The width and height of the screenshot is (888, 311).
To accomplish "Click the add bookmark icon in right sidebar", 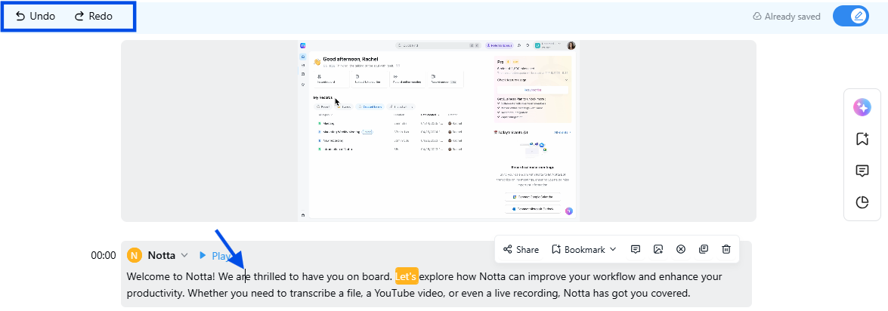I will click(x=862, y=139).
